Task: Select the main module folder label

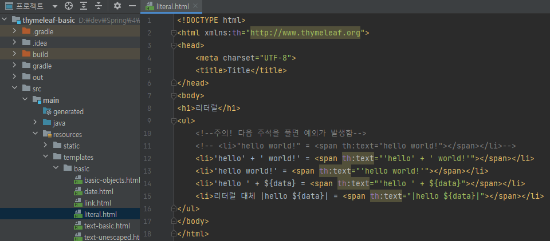Action: click(x=51, y=101)
